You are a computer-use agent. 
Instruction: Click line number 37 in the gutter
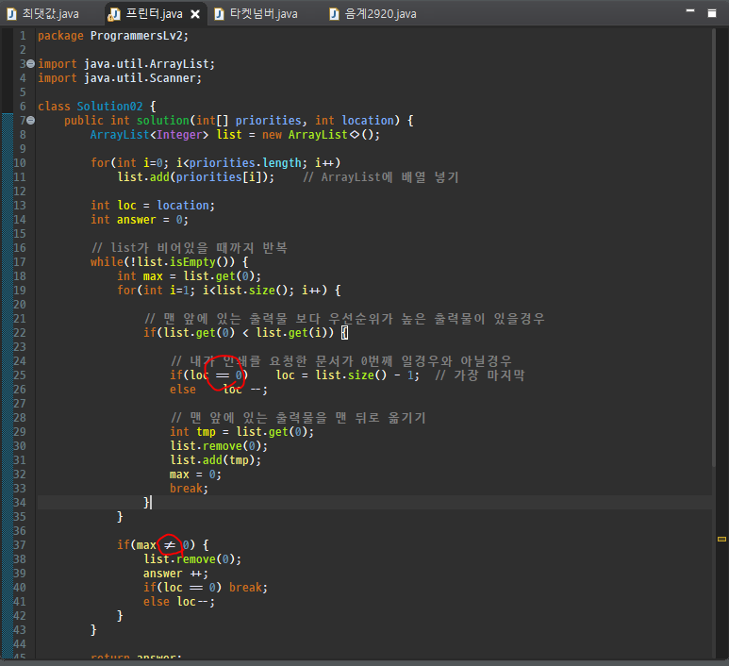click(x=20, y=544)
